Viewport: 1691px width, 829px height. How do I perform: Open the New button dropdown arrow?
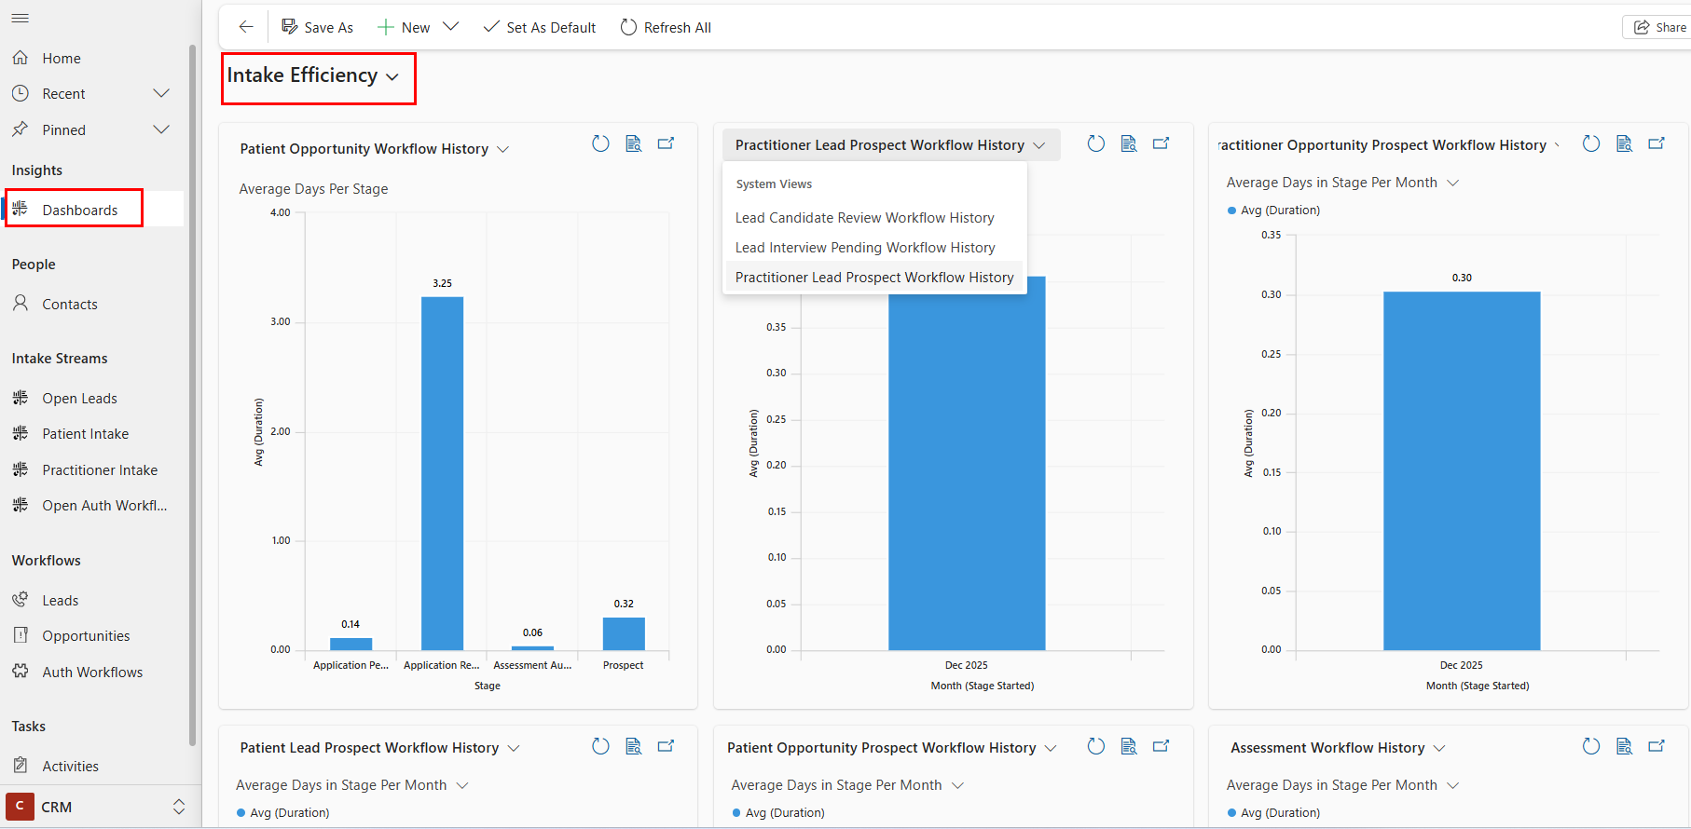point(451,27)
